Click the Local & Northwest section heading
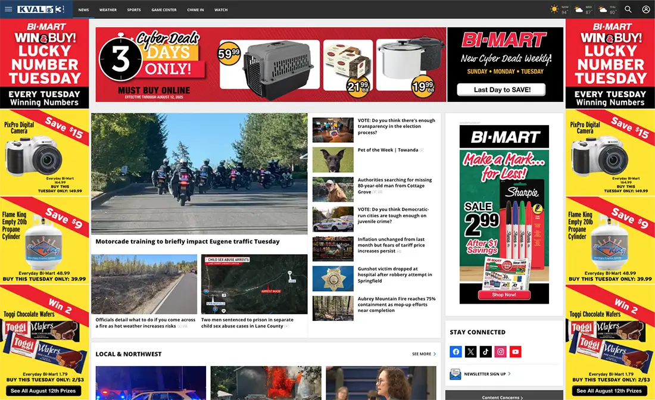The height and width of the screenshot is (400, 655). [x=128, y=354]
